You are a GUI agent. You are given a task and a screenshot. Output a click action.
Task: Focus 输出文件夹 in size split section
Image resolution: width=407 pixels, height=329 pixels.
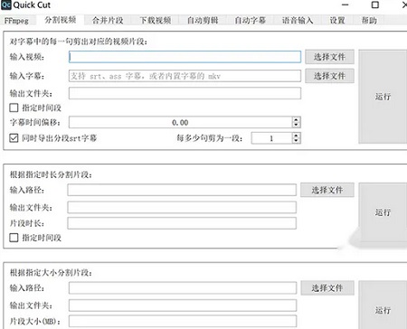(183, 305)
